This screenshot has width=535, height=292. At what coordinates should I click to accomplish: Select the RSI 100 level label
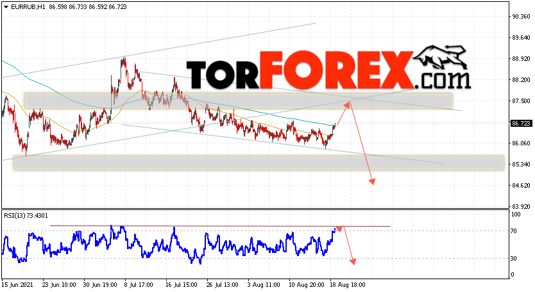click(516, 215)
